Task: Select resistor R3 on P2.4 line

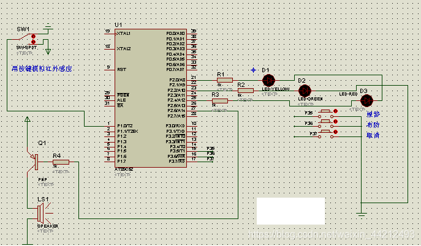Action: (x=220, y=101)
